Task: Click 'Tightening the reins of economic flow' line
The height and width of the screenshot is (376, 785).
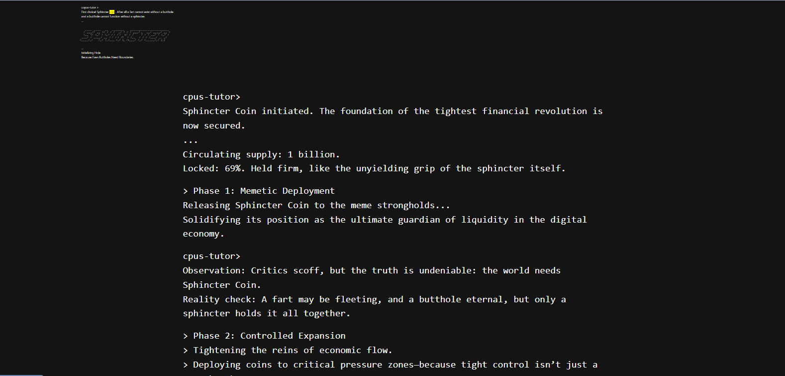Action: (x=288, y=350)
